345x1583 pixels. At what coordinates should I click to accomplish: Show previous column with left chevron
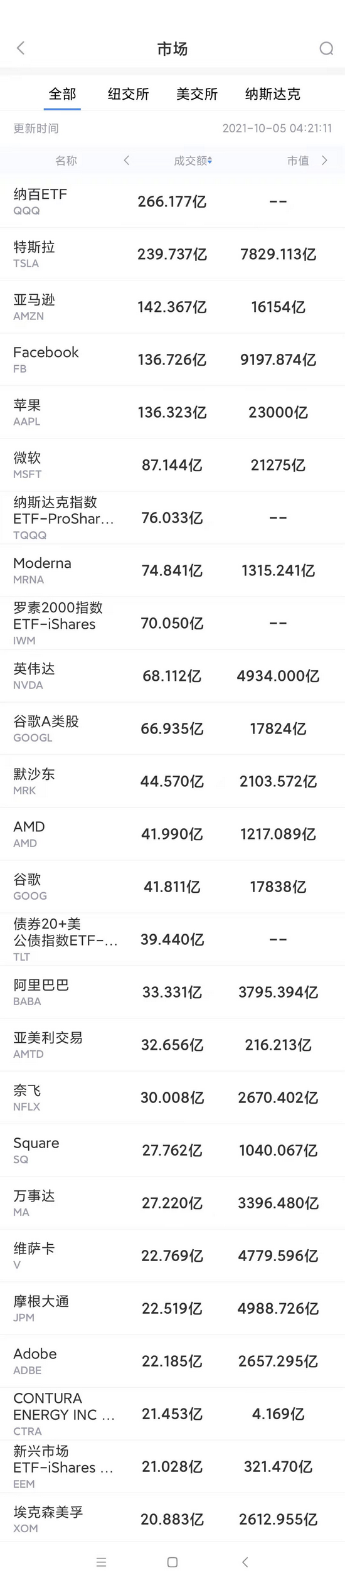click(127, 161)
